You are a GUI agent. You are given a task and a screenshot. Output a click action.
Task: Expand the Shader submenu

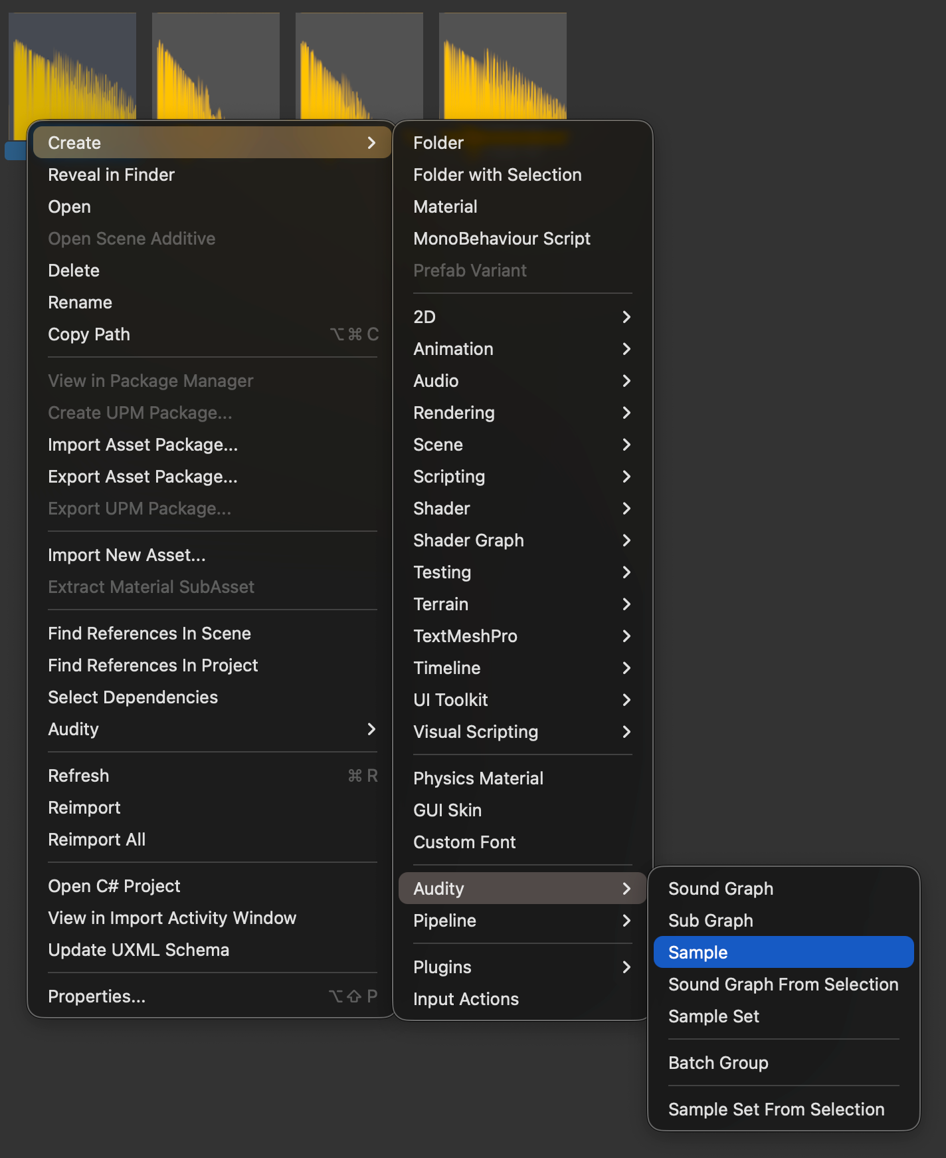[522, 508]
